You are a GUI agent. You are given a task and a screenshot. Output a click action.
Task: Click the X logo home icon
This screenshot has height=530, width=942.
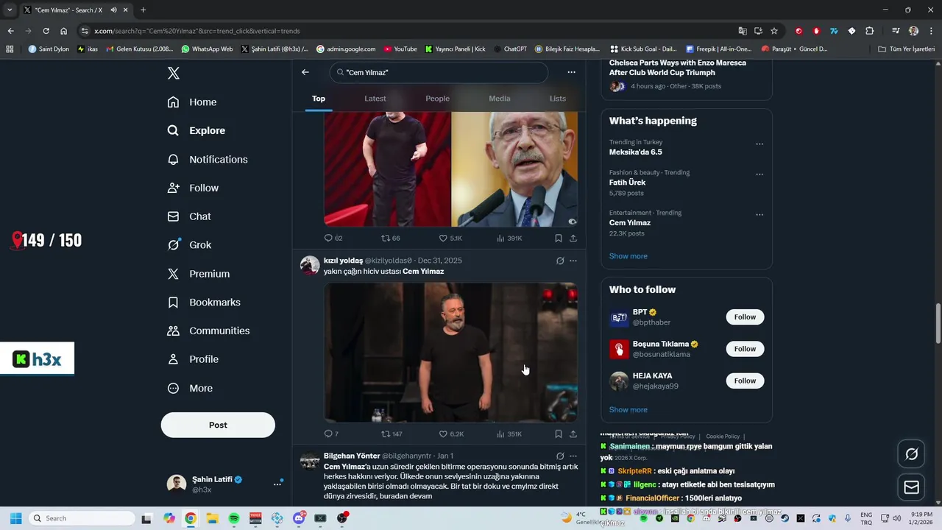174,73
